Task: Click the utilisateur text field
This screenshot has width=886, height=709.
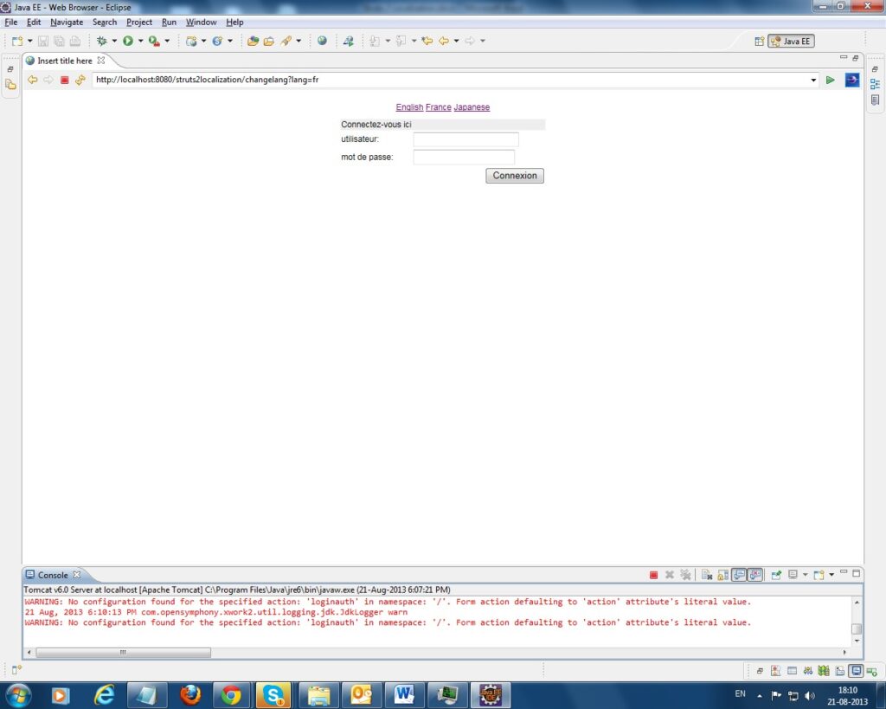Action: [465, 139]
